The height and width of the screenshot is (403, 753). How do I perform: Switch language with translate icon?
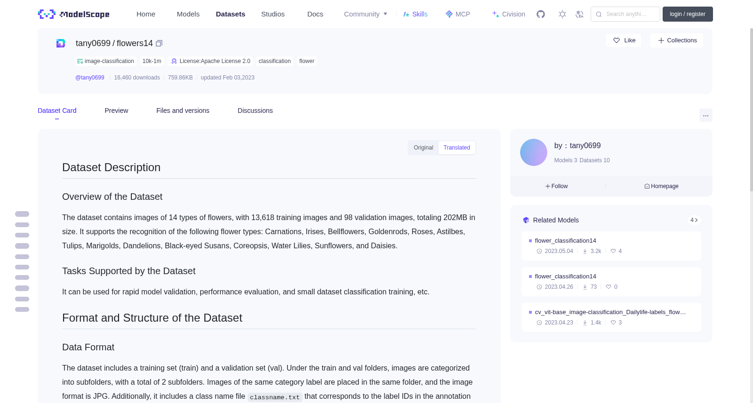click(x=579, y=14)
